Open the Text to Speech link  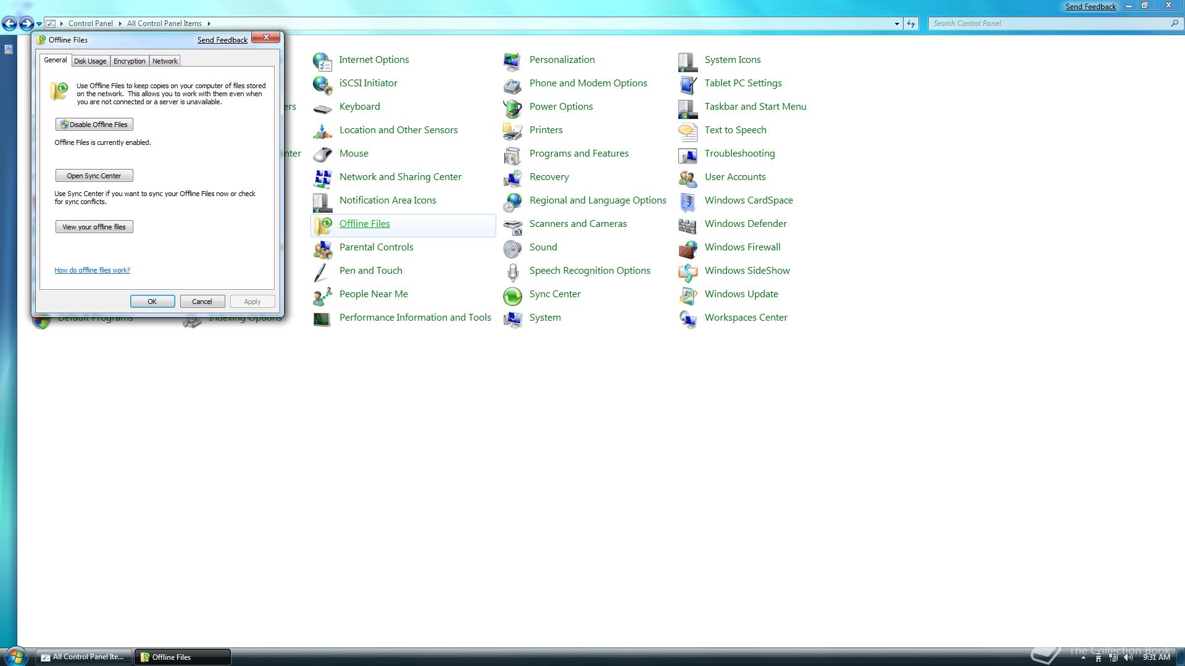736,130
